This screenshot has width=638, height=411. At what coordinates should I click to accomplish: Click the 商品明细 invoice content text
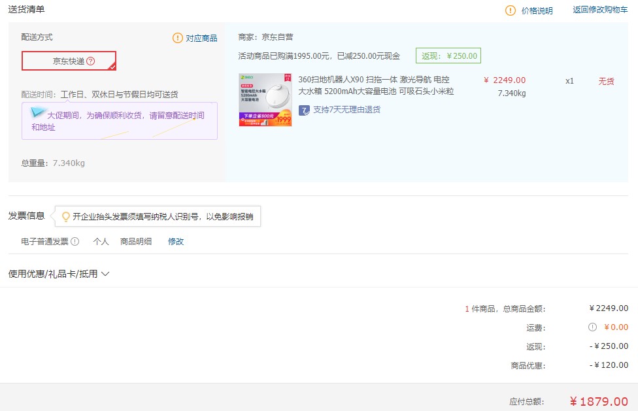136,242
